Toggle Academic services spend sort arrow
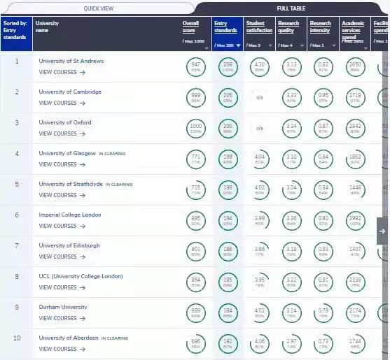The width and height of the screenshot is (390, 360). point(365,48)
